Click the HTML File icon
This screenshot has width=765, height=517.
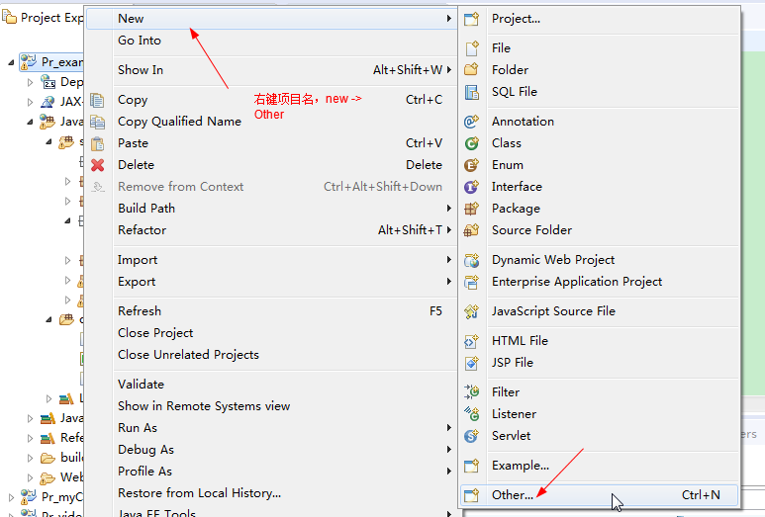471,341
